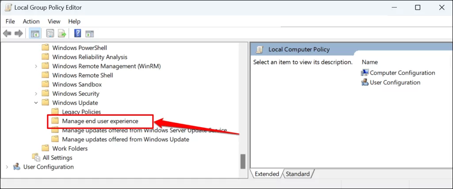Screen dimensions: 453x189
Task: Open the File menu
Action: [x=10, y=21]
